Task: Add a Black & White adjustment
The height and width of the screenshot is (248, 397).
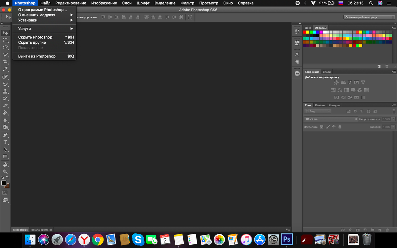Action: click(346, 90)
